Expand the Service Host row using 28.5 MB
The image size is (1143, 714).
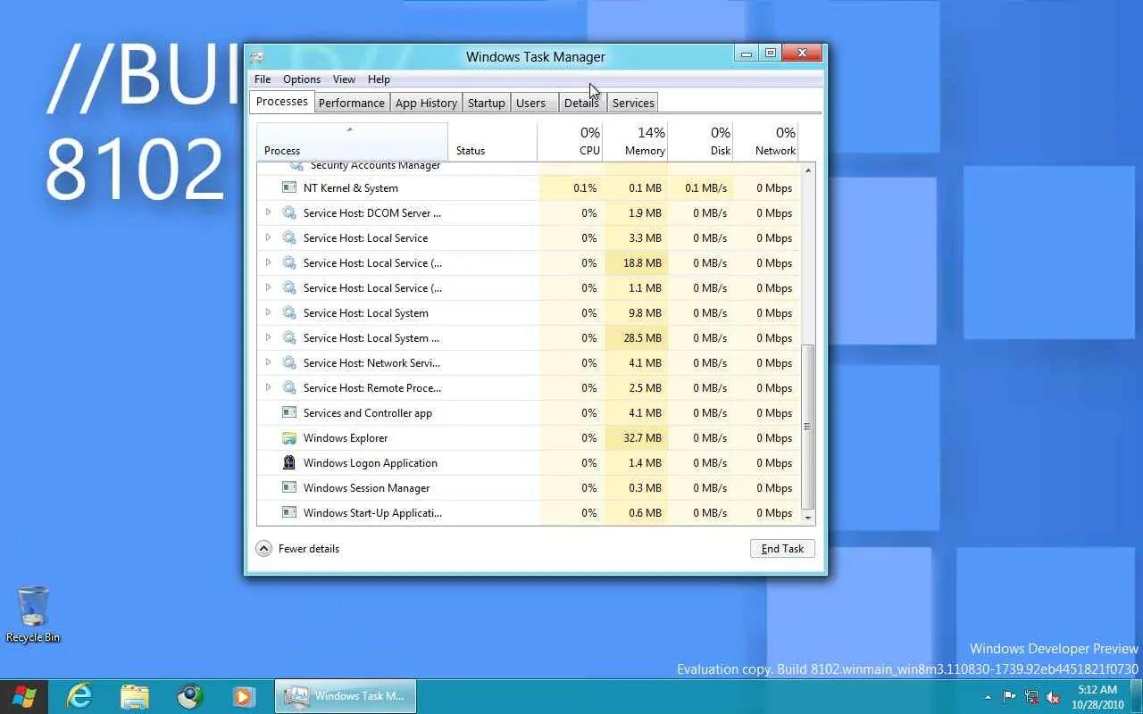coord(268,337)
